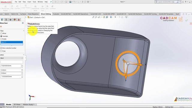Click the empty direction reference field

[12, 62]
